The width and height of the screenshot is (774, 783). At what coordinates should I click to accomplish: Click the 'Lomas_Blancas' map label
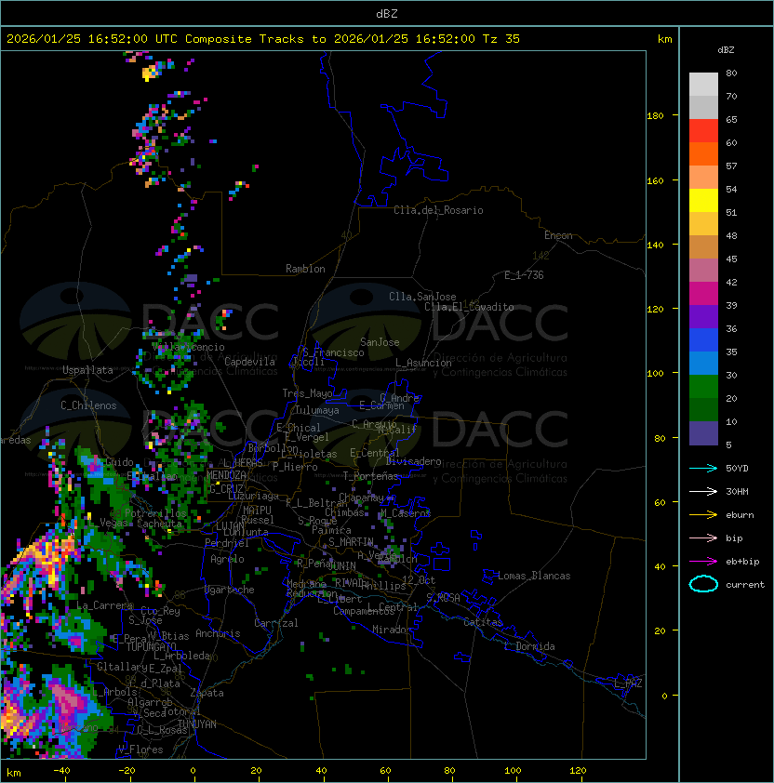(x=534, y=576)
